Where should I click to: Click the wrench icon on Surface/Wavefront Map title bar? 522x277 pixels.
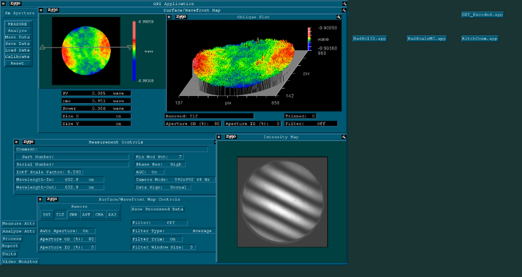344,10
